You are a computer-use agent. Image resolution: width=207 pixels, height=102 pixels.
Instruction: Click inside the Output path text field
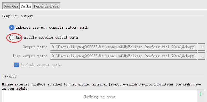click(x=124, y=47)
